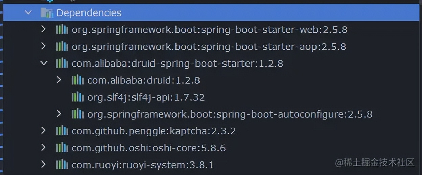The width and height of the screenshot is (422, 175).
Task: Collapse druid-spring-boot-starter dependency
Action: [x=44, y=63]
